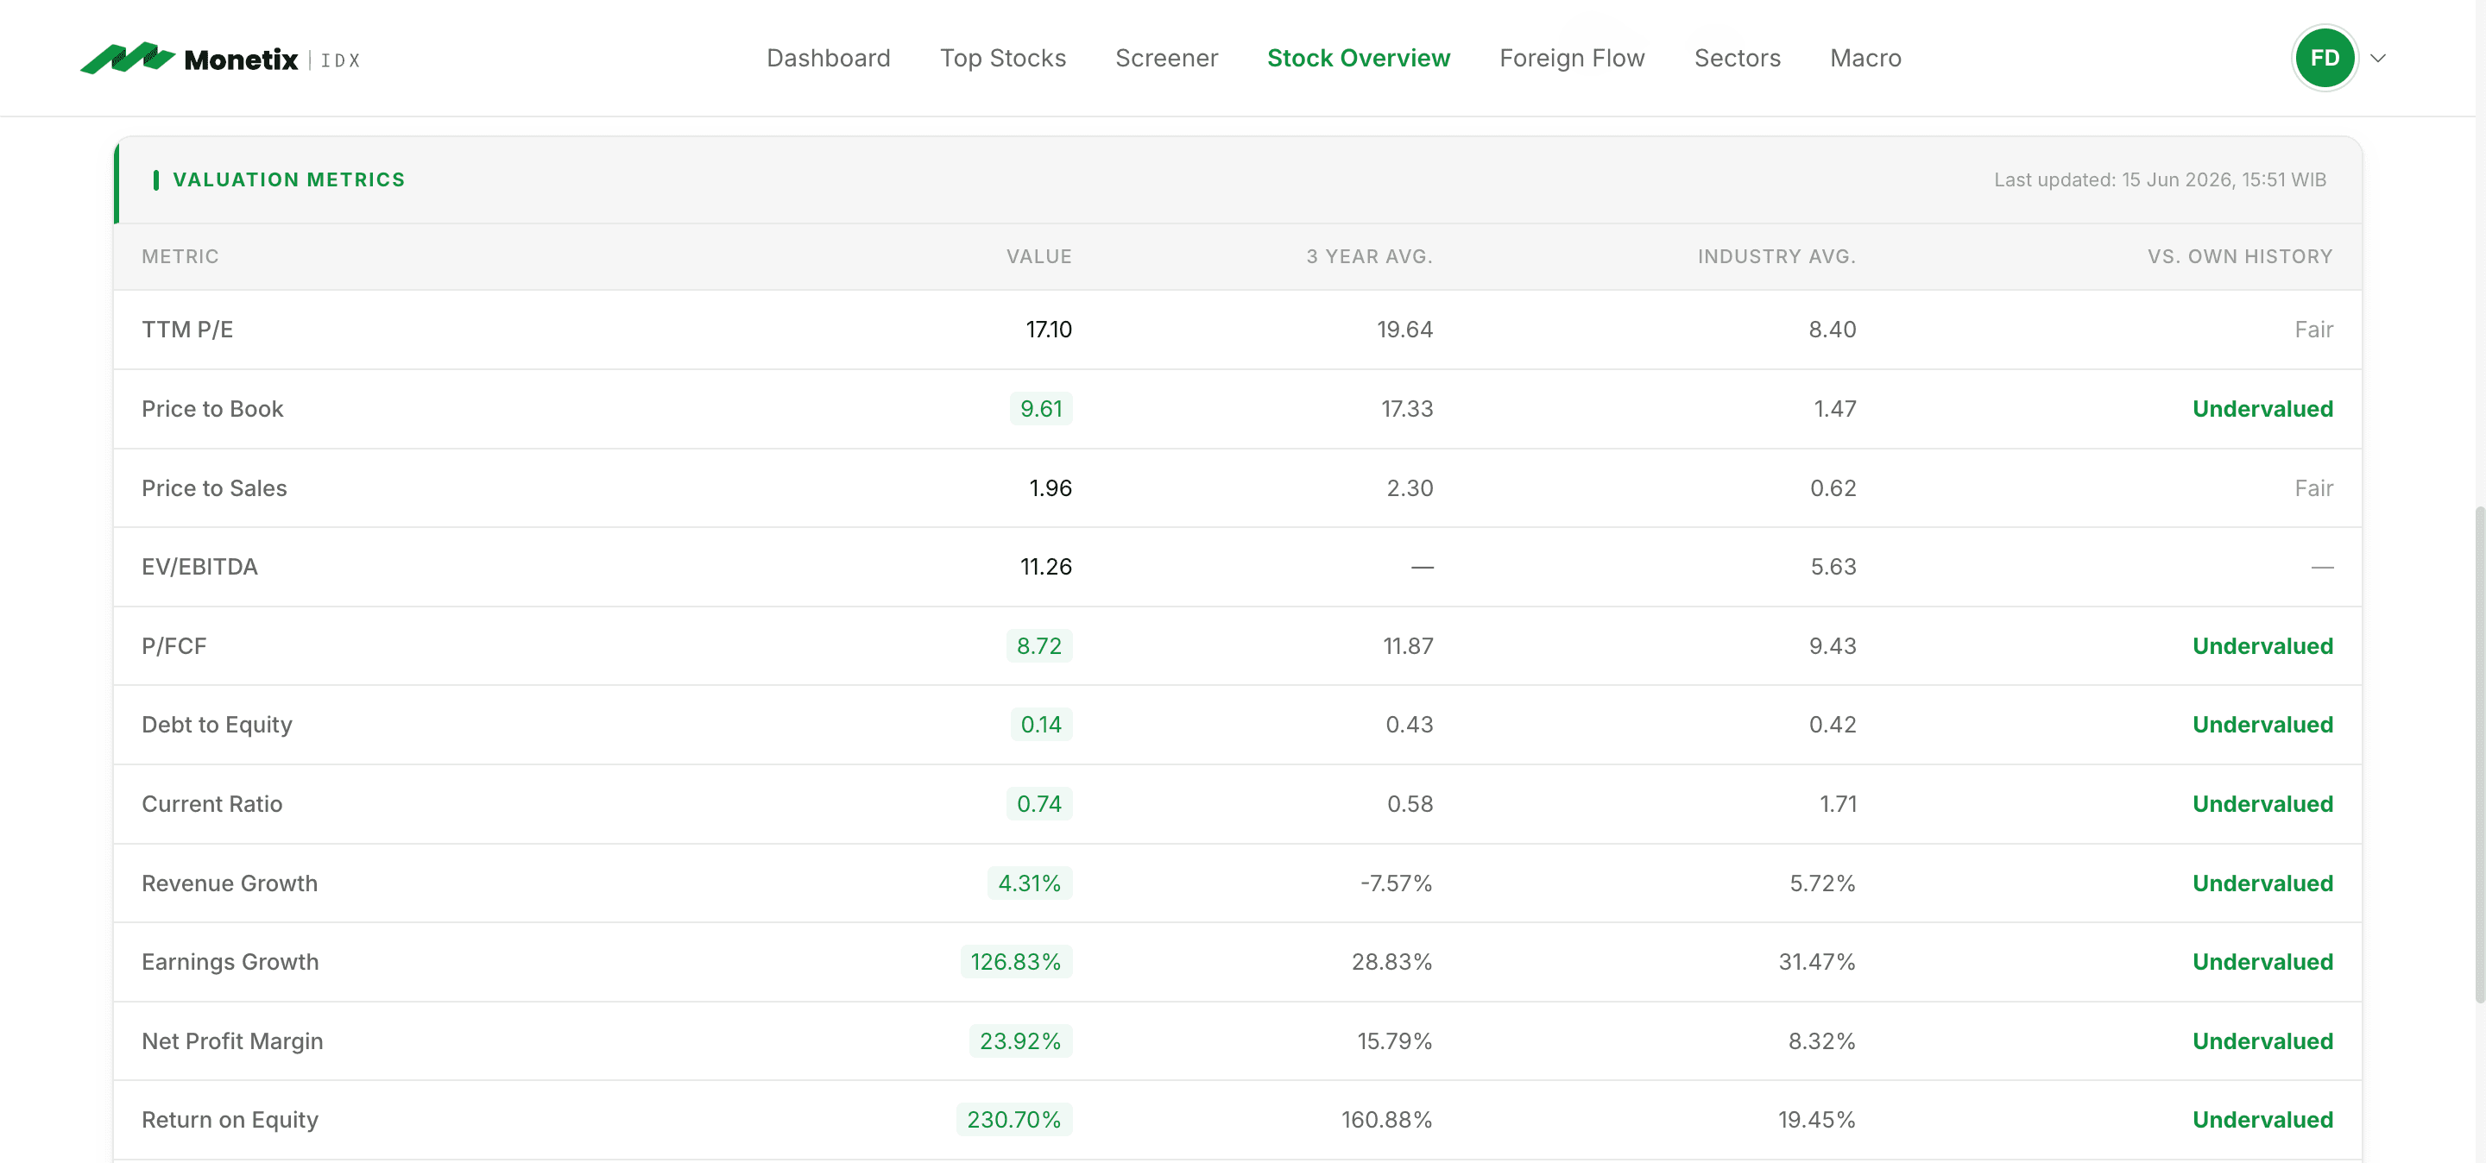2486x1163 pixels.
Task: Click EV/EBITDA industry average 5.63
Action: click(x=1833, y=567)
